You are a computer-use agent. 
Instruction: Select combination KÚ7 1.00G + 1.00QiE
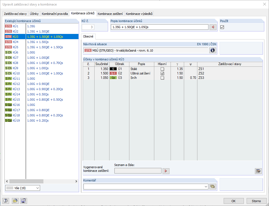point(41,58)
